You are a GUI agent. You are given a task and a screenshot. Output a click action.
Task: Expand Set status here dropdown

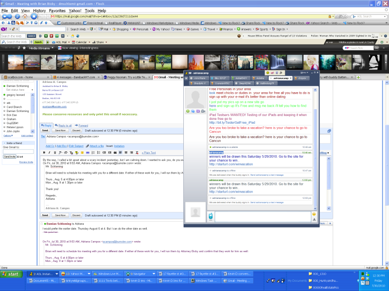click(32, 90)
